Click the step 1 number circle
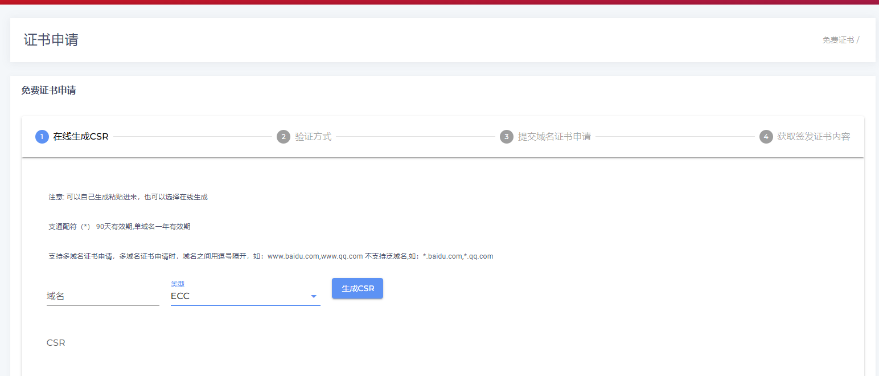The height and width of the screenshot is (376, 879). [x=42, y=137]
